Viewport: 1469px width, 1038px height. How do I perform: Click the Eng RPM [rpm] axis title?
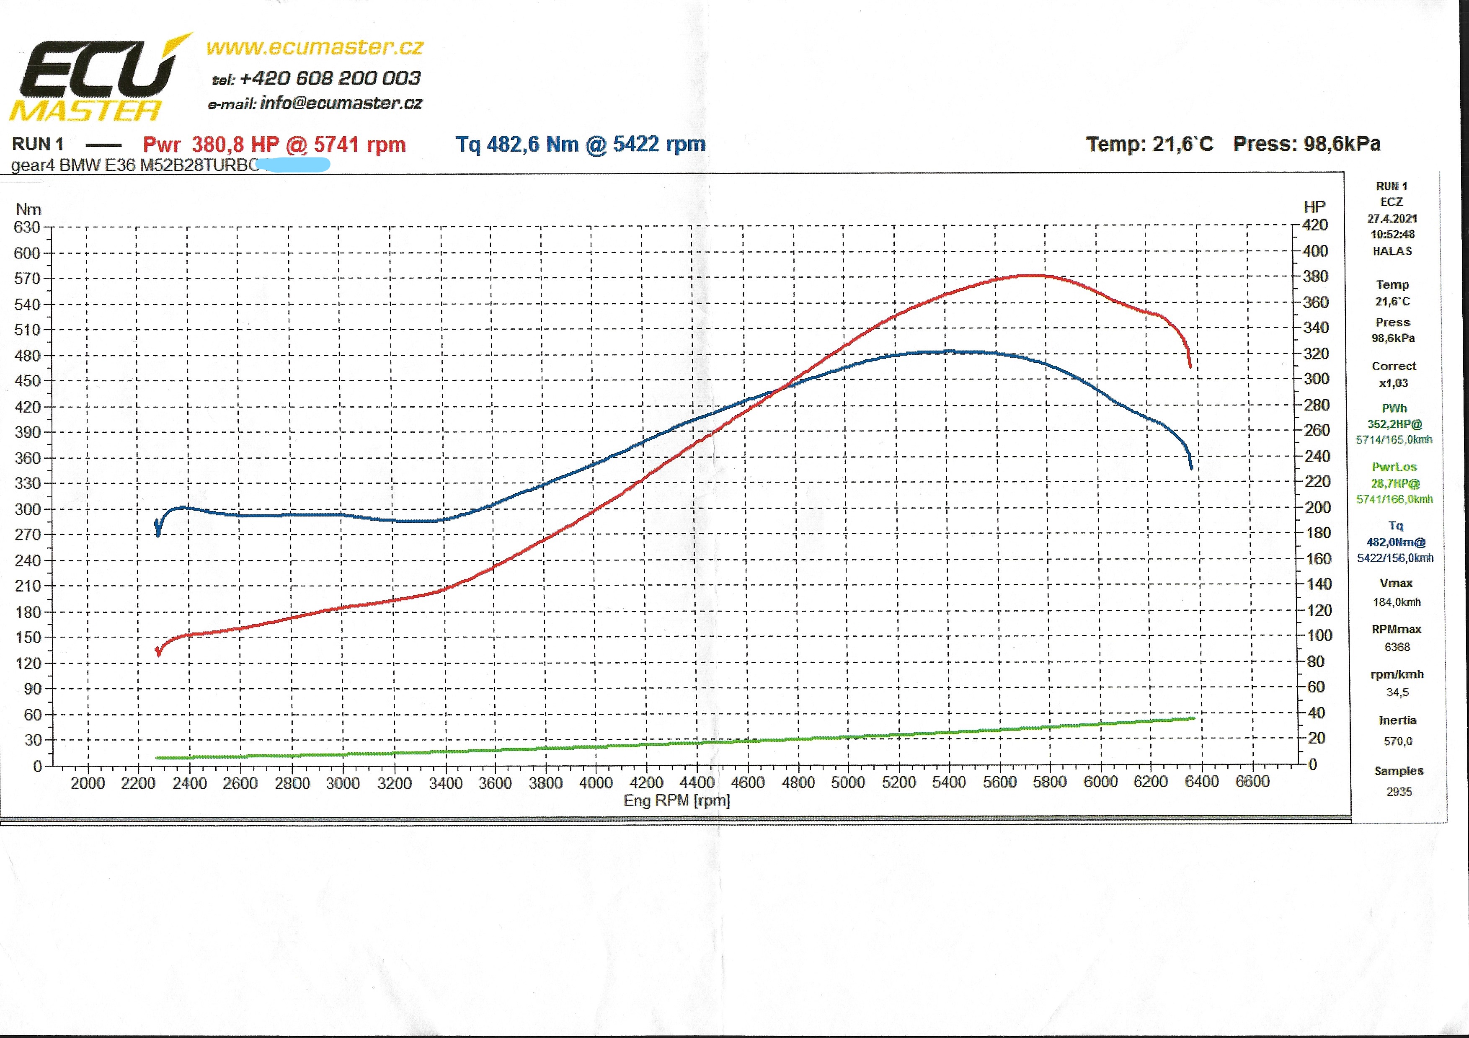coord(676,800)
